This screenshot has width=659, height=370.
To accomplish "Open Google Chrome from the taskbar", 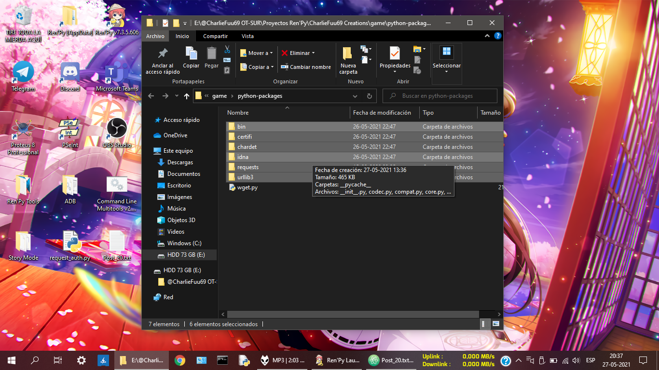I will (179, 360).
